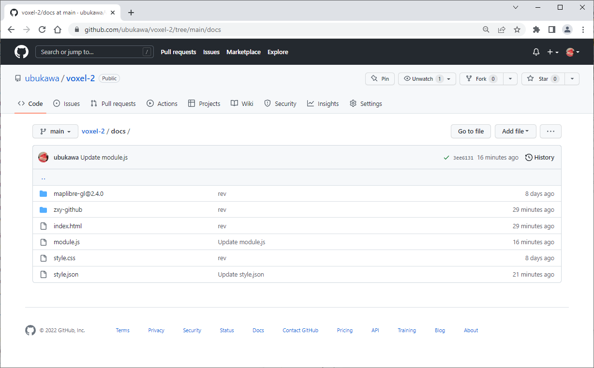The height and width of the screenshot is (368, 594).
Task: Click the commit author avatar
Action: tap(44, 157)
